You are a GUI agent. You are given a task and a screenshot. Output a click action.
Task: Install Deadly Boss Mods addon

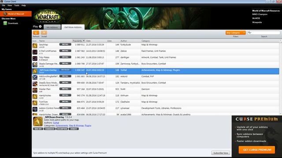[x=65, y=83]
